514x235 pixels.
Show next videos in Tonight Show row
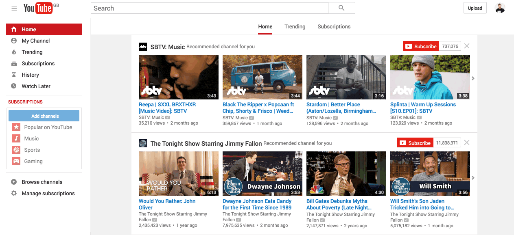pyautogui.click(x=473, y=178)
